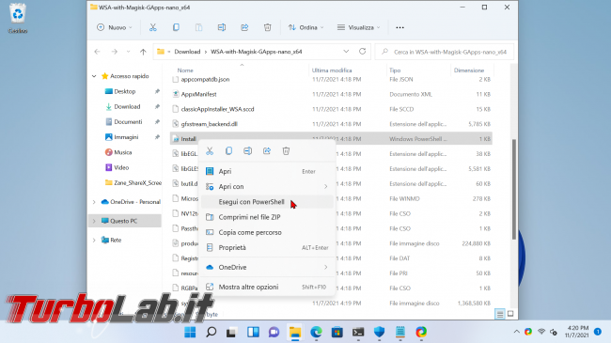The width and height of the screenshot is (611, 343).
Task: Select the appcompatdb.json file
Action: [205, 80]
